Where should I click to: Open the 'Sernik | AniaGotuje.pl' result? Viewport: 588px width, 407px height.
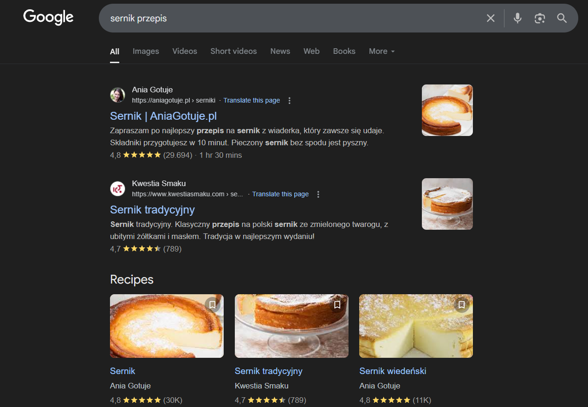pyautogui.click(x=163, y=116)
